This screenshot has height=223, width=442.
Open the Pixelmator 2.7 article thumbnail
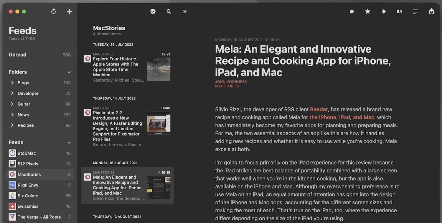tap(159, 123)
